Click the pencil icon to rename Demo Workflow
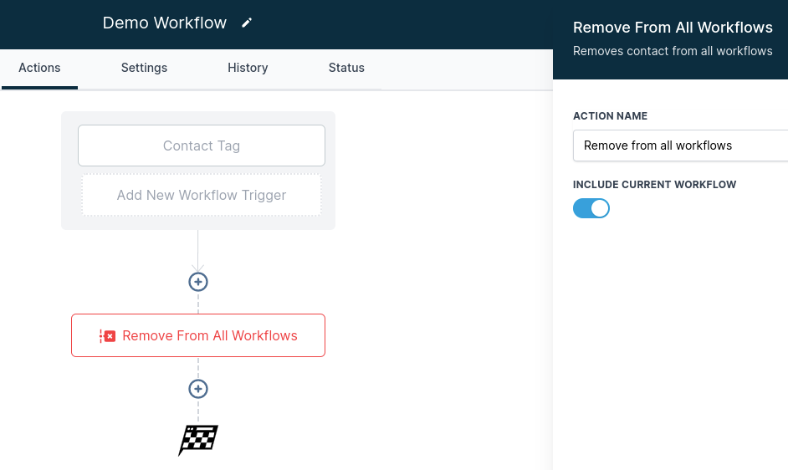This screenshot has width=788, height=470. click(x=247, y=23)
